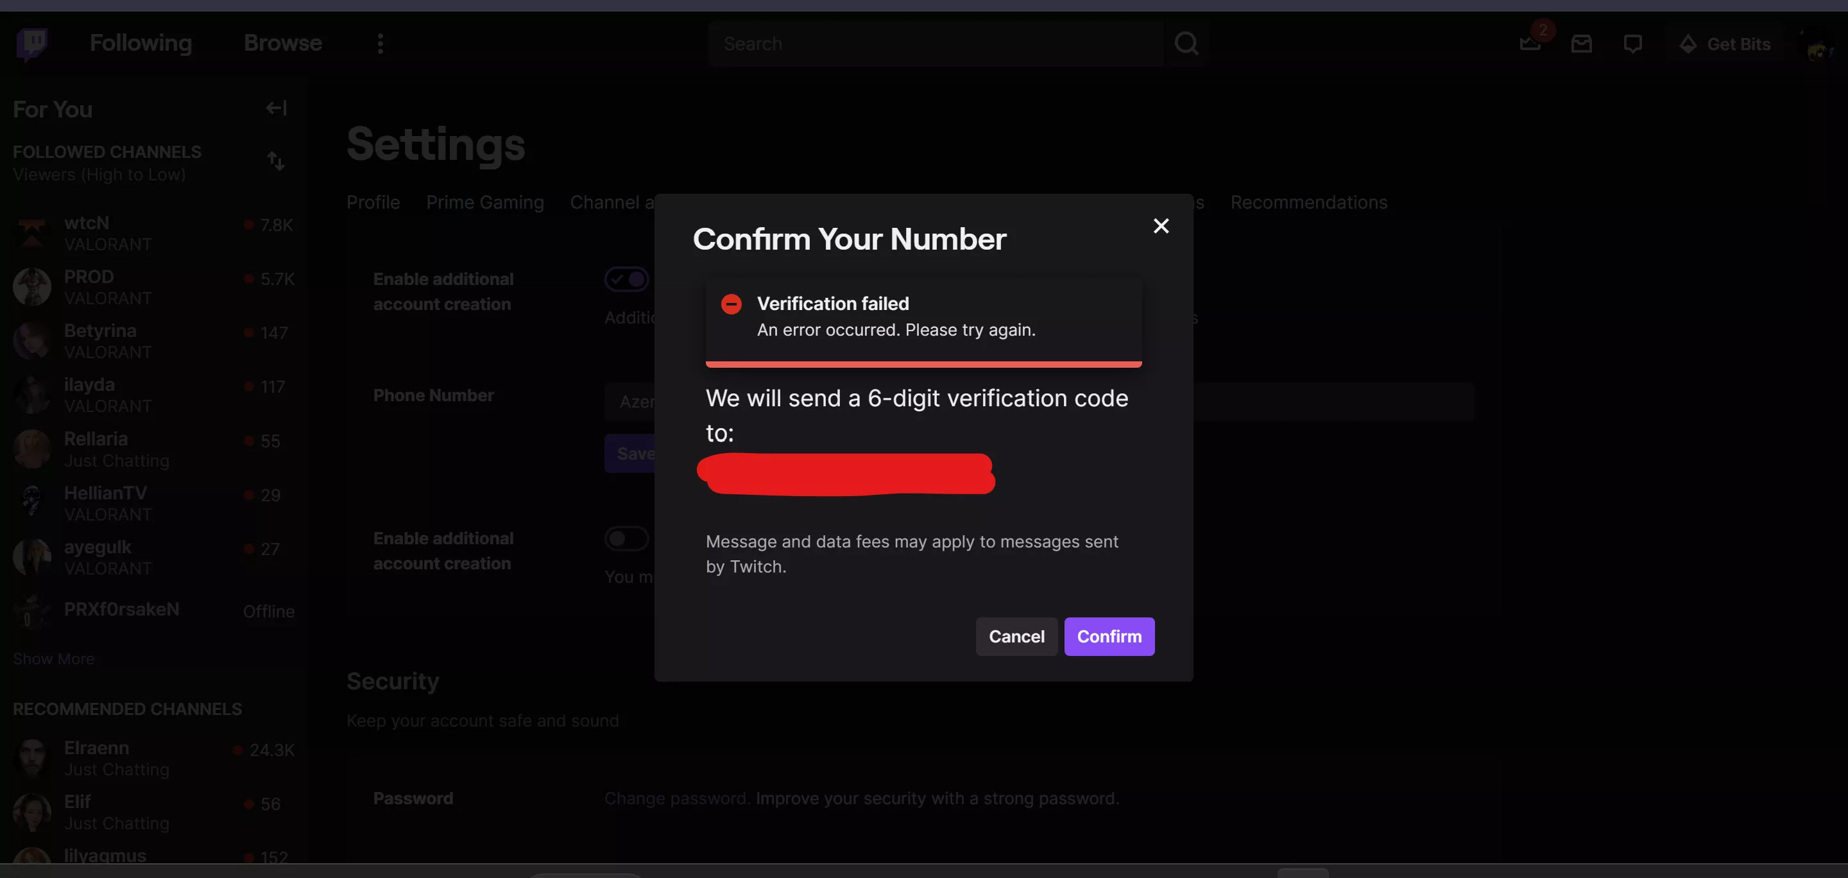Open Prime Gaming loot crown icon
This screenshot has width=1848, height=878.
(x=1531, y=43)
